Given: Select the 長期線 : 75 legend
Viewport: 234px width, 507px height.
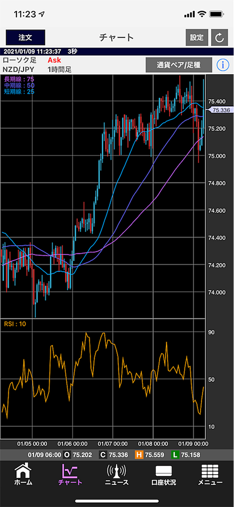Looking at the screenshot, I should pos(19,79).
